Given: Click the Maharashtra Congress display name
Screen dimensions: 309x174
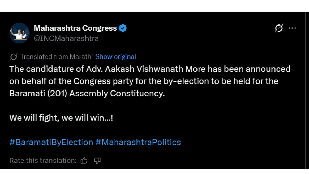Looking at the screenshot, I should pos(75,28).
